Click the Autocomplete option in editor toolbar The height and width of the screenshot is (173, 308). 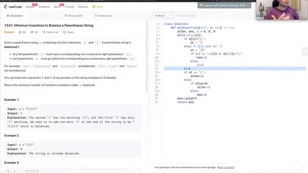(187, 16)
